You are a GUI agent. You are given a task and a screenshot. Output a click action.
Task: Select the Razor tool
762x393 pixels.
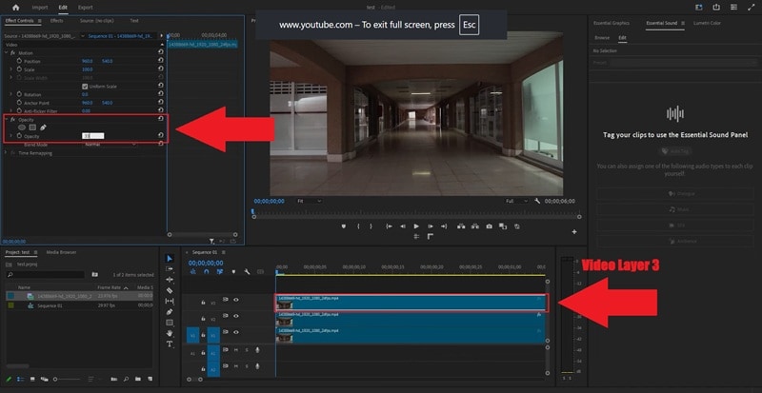pyautogui.click(x=170, y=290)
